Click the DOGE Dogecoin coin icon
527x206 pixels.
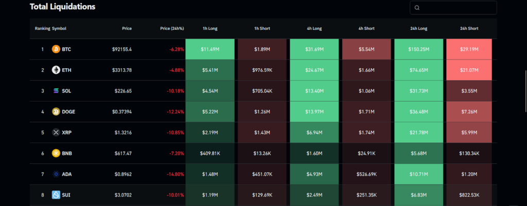[56, 112]
